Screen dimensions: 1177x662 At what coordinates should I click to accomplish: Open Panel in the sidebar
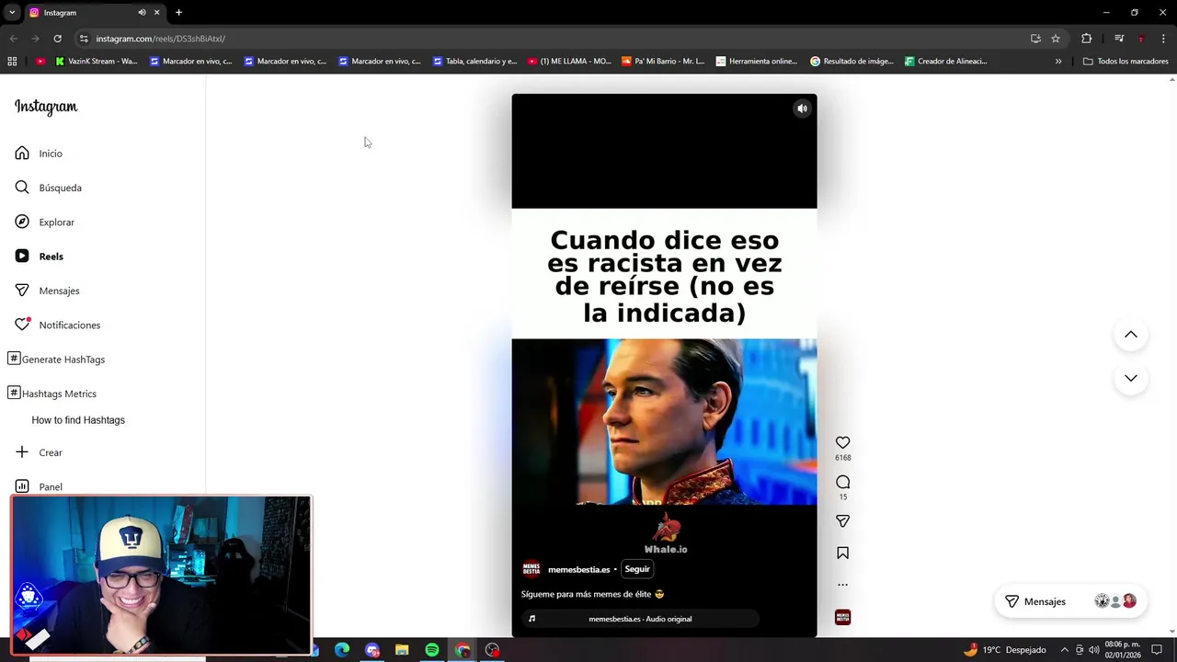tap(39, 486)
